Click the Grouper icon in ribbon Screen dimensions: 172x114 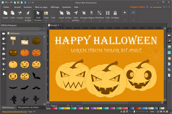point(84,13)
